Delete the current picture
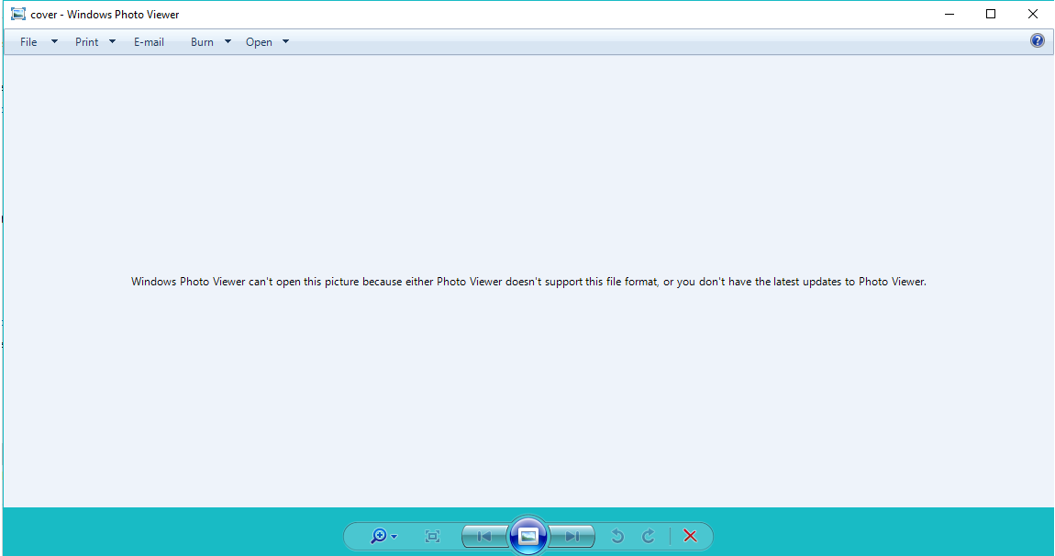Image resolution: width=1055 pixels, height=556 pixels. [689, 536]
